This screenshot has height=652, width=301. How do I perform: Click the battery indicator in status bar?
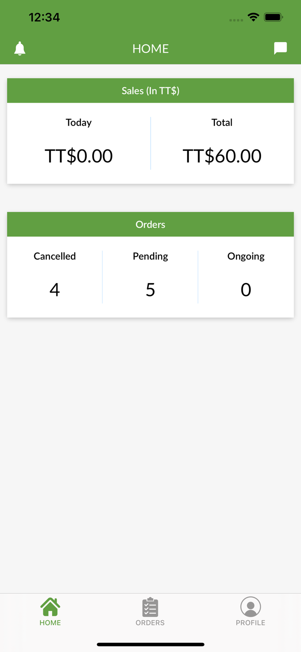coord(274,17)
